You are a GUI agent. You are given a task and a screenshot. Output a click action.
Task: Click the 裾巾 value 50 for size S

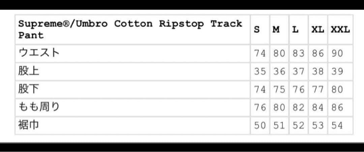point(260,126)
